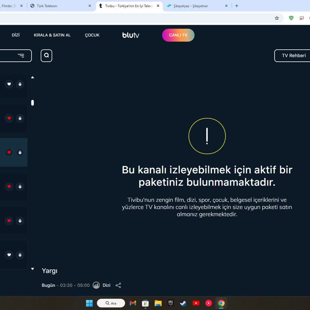Image resolution: width=310 pixels, height=310 pixels.
Task: Share the Yargı program via share icon
Action: coord(118,285)
